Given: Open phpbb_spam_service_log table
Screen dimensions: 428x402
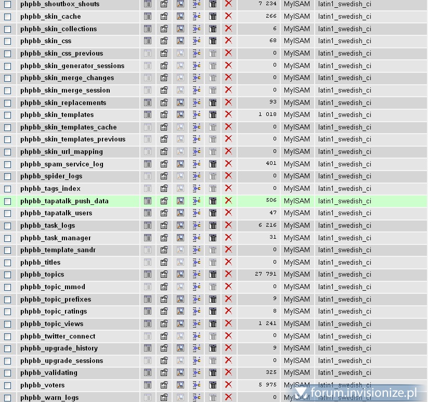Looking at the screenshot, I should (62, 164).
